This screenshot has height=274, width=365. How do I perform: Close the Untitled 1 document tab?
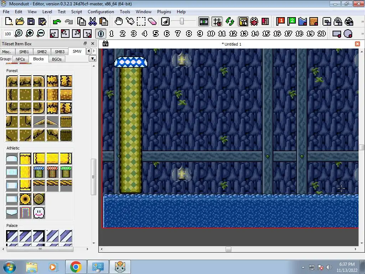358,44
